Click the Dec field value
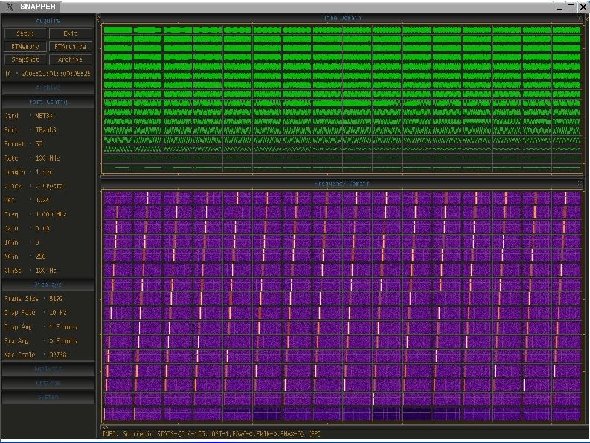590x443 pixels. pyautogui.click(x=42, y=200)
